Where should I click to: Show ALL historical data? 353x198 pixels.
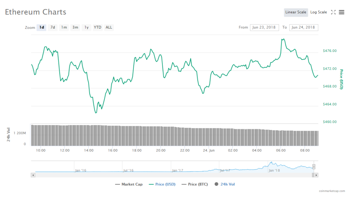pos(109,27)
